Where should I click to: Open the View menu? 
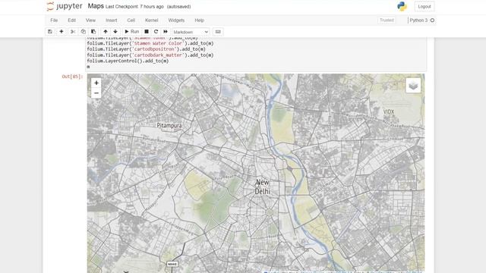(x=90, y=20)
